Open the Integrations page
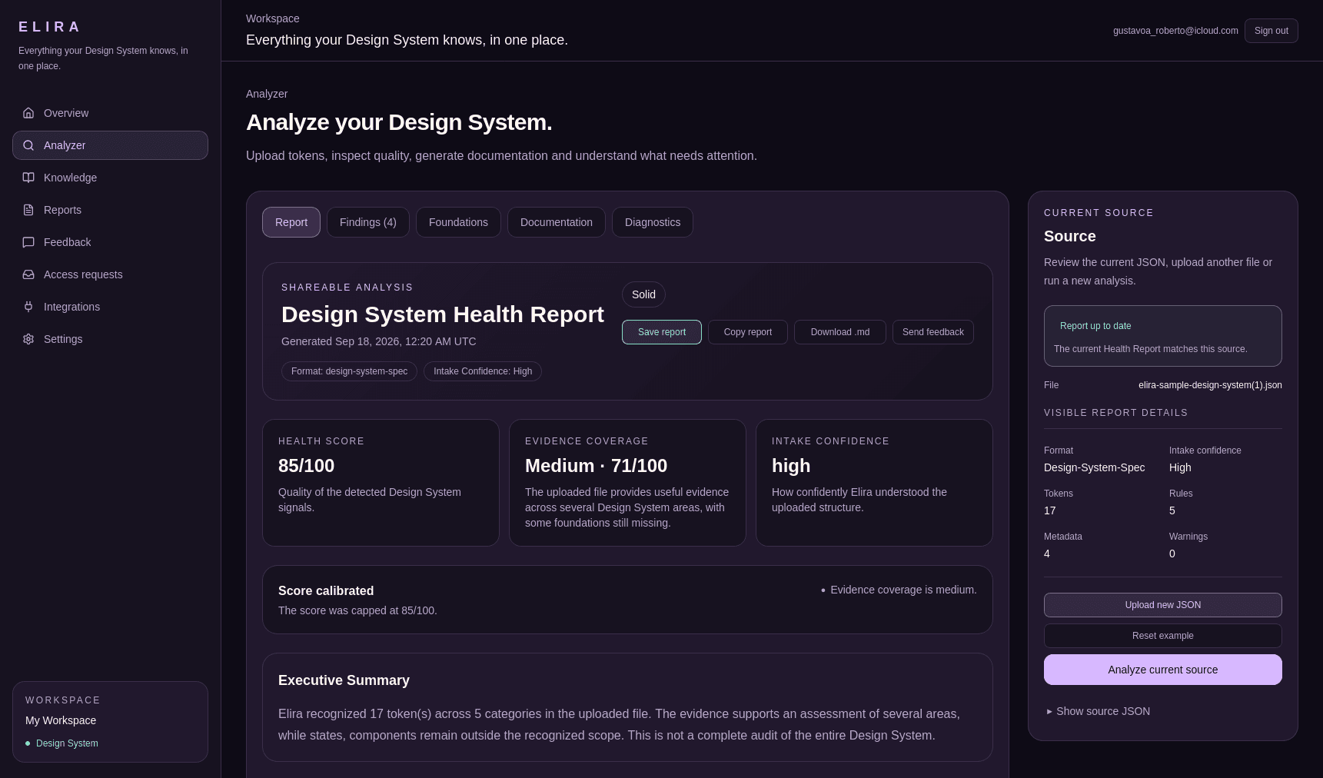The image size is (1323, 778). click(x=110, y=307)
